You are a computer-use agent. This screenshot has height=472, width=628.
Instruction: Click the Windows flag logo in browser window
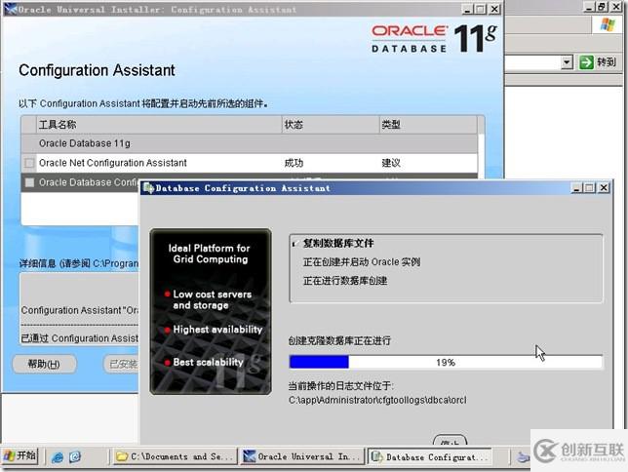(608, 24)
